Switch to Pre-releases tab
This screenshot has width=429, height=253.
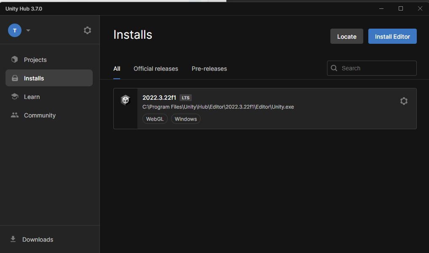(209, 69)
